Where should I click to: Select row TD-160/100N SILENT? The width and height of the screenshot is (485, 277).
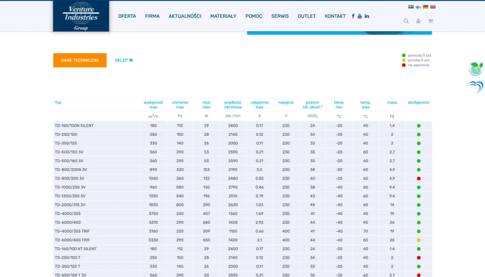pyautogui.click(x=242, y=126)
